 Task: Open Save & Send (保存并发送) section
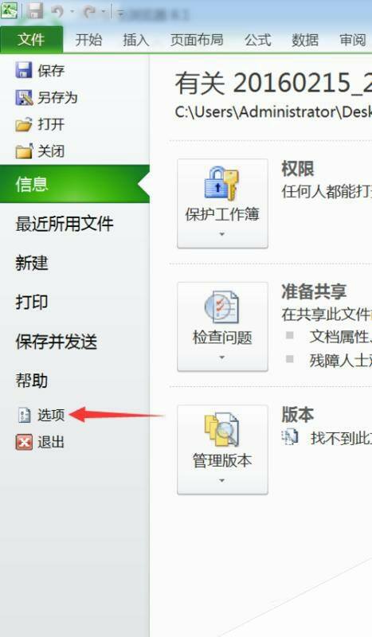(x=56, y=342)
